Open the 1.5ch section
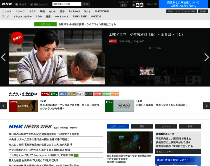 click(x=39, y=17)
